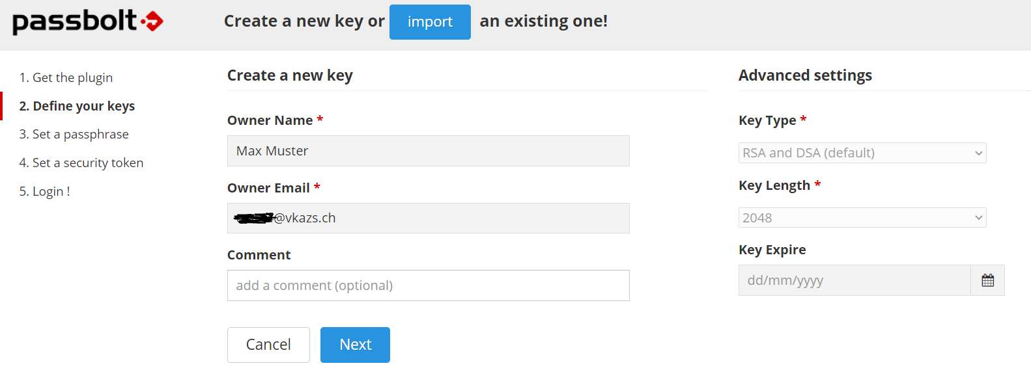Cancel the key creation
Image resolution: width=1031 pixels, height=383 pixels.
(268, 345)
